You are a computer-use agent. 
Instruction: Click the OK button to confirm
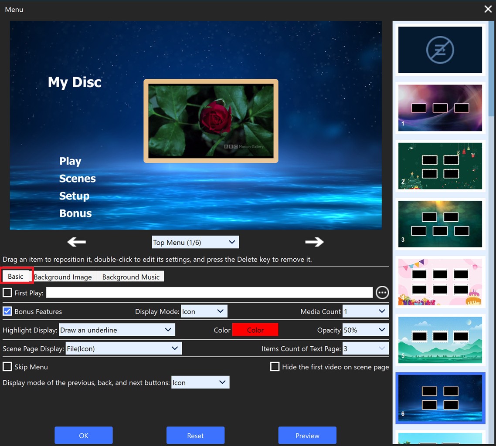[x=83, y=435]
